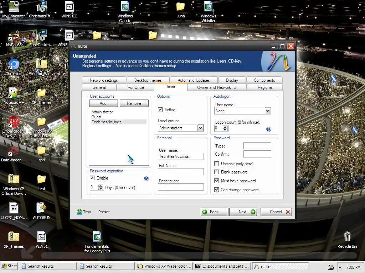The width and height of the screenshot is (365, 273).
Task: Adjust expiration Days spinner
Action: point(101,187)
